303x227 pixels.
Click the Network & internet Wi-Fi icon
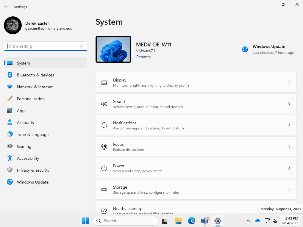pyautogui.click(x=10, y=87)
